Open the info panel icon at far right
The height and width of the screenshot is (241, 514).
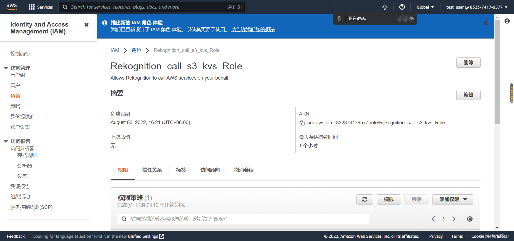507,21
